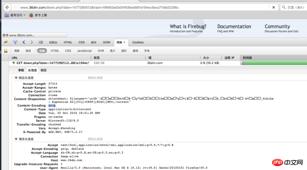Open the 参数 request tab
The height and width of the screenshot is (170, 307).
tap(21, 70)
